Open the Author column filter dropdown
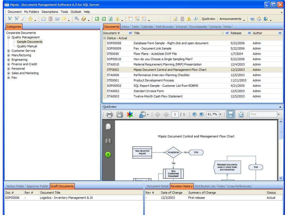288x215 pixels. pos(280,33)
